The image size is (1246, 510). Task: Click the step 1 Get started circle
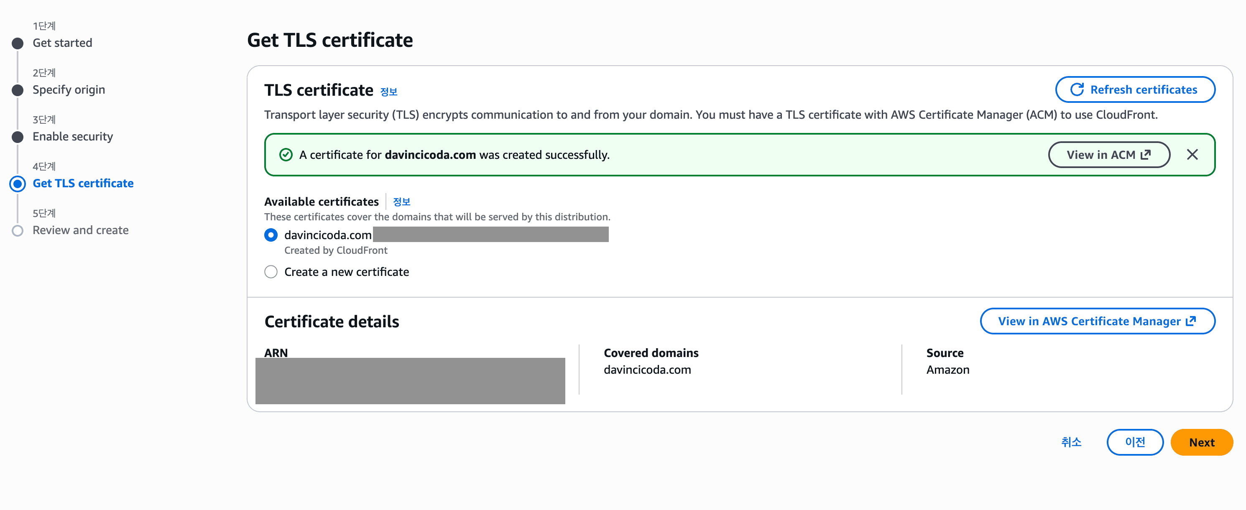[x=18, y=43]
